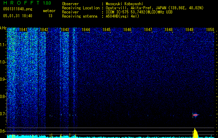The width and height of the screenshot is (218, 138).
Task: Click the Receiving antenna label
Action: (x=80, y=16)
